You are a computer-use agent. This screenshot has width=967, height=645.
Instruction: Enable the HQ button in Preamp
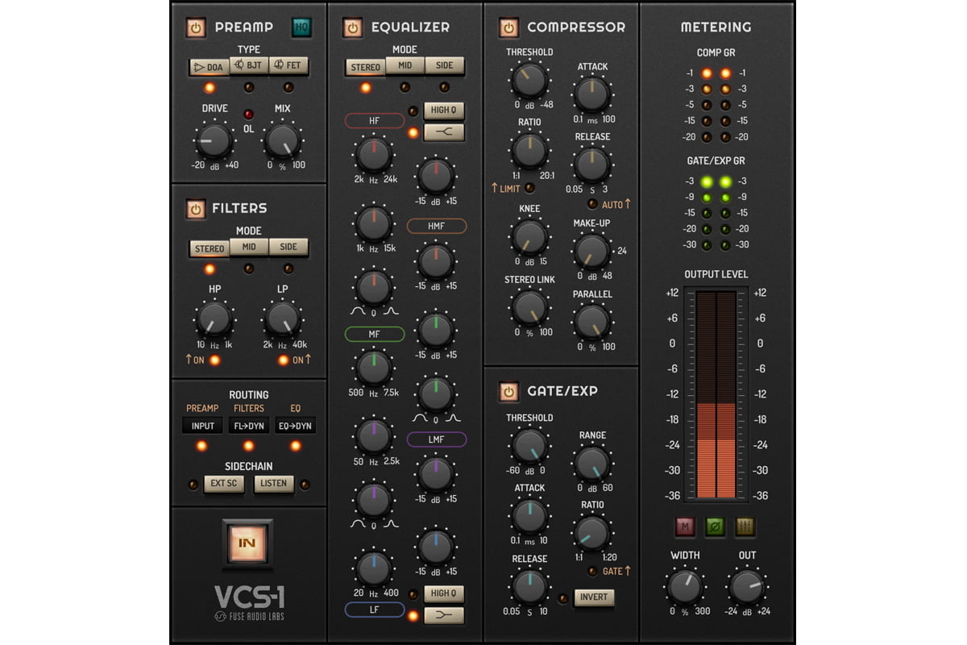pos(302,27)
